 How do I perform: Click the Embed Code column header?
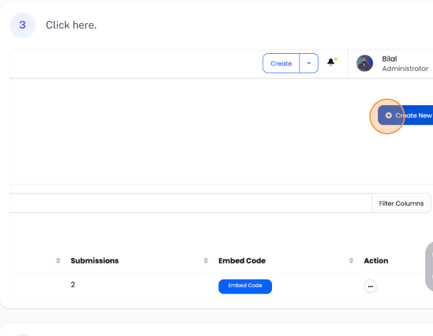click(242, 261)
